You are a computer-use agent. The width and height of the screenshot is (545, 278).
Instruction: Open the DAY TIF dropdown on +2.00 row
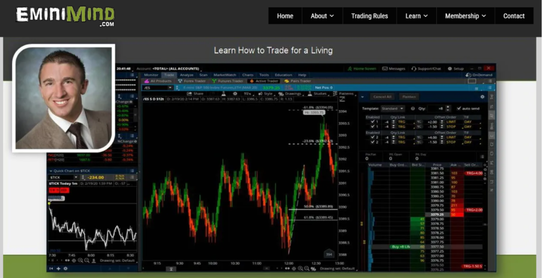pyautogui.click(x=472, y=122)
